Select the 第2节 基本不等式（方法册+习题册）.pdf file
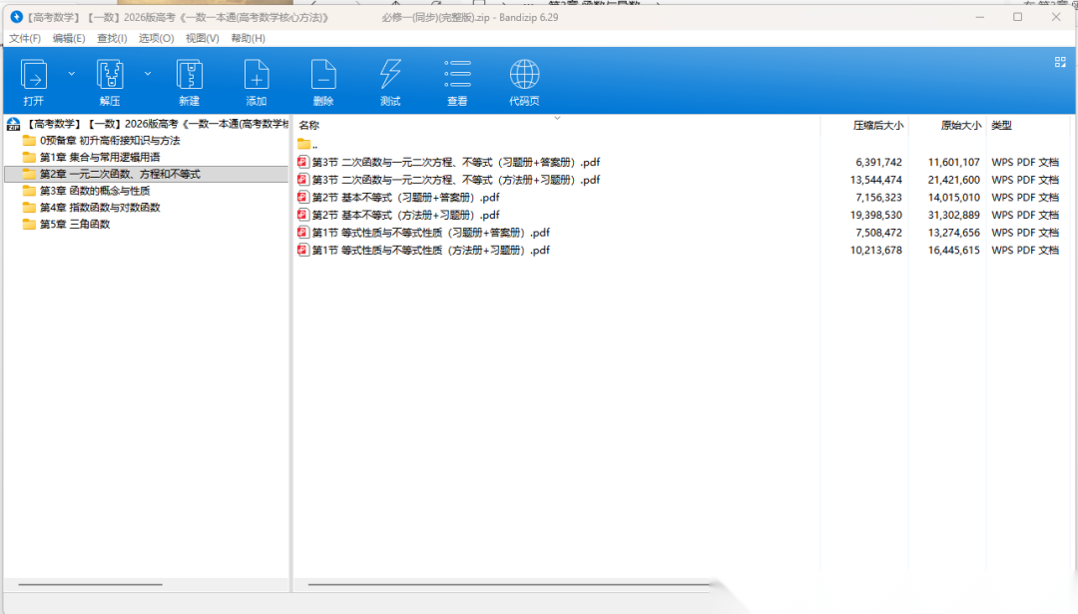This screenshot has width=1078, height=614. click(405, 215)
